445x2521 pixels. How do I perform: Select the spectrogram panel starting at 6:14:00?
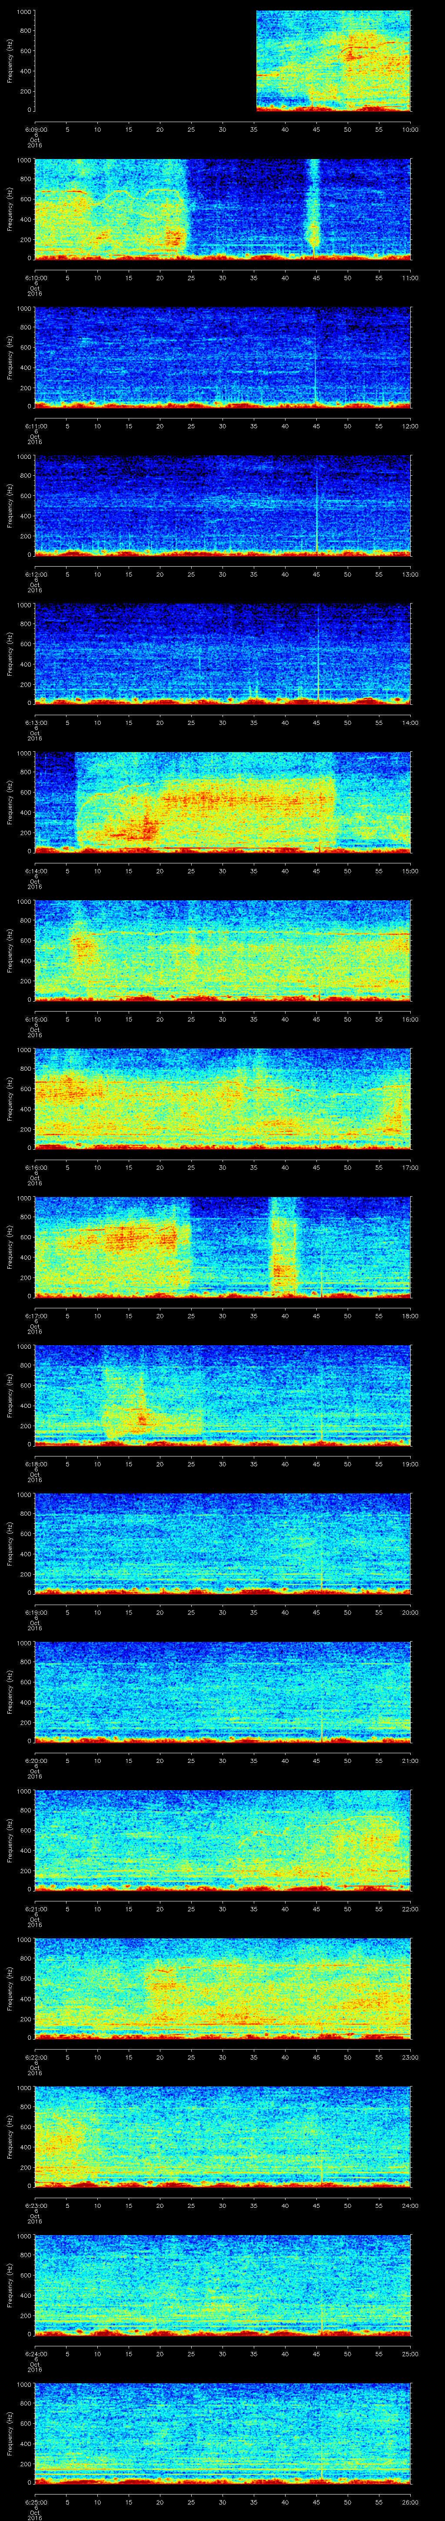[x=223, y=803]
